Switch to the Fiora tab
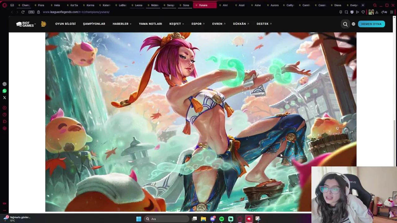Screen dimensions: 397x223 (x=41, y=5)
